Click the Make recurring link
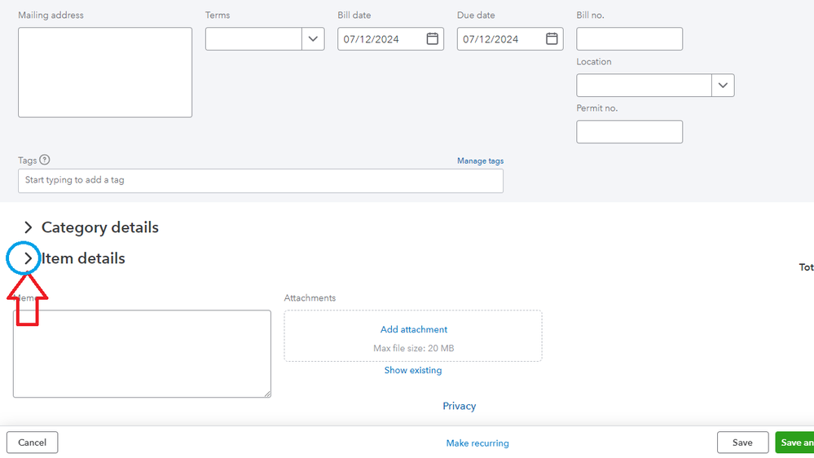Image resolution: width=814 pixels, height=458 pixels. tap(477, 443)
